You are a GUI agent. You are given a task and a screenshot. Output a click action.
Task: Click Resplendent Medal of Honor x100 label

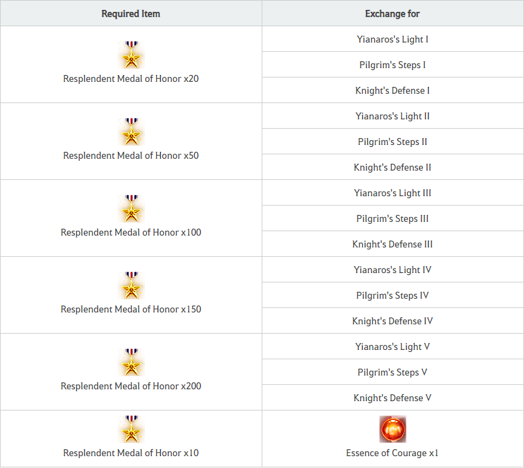coord(131,232)
